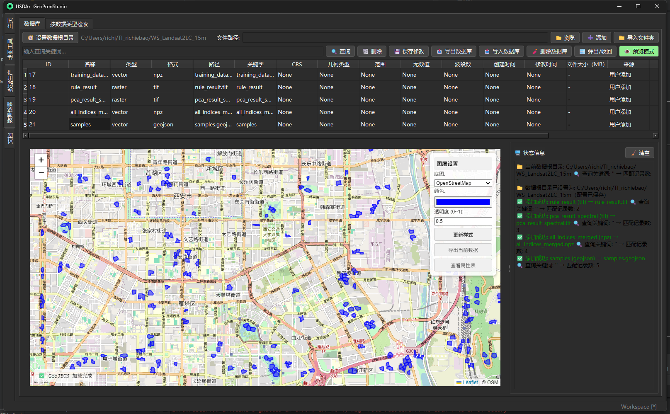The image size is (670, 414).
Task: Click the 输入查询关键词 search field
Action: point(172,51)
